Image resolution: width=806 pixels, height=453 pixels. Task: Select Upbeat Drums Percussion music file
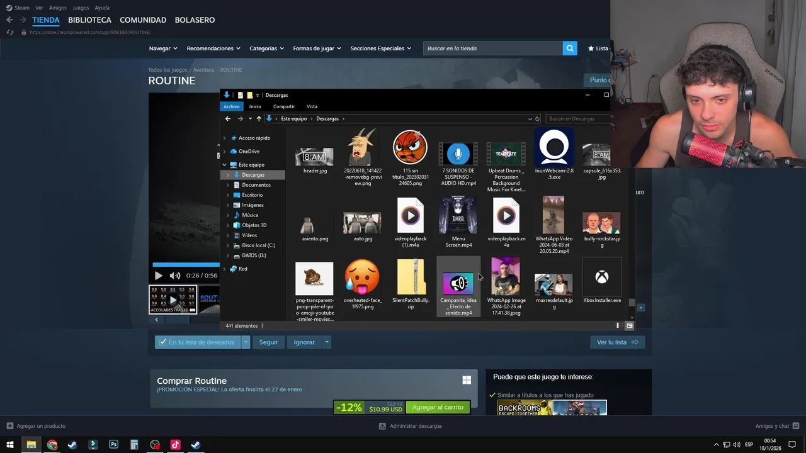(506, 167)
